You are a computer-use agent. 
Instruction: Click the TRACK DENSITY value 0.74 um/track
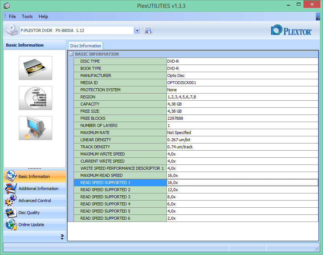click(x=180, y=147)
